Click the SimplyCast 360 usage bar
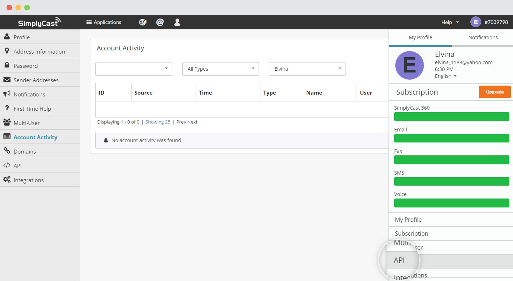This screenshot has width=513, height=281. (x=452, y=116)
